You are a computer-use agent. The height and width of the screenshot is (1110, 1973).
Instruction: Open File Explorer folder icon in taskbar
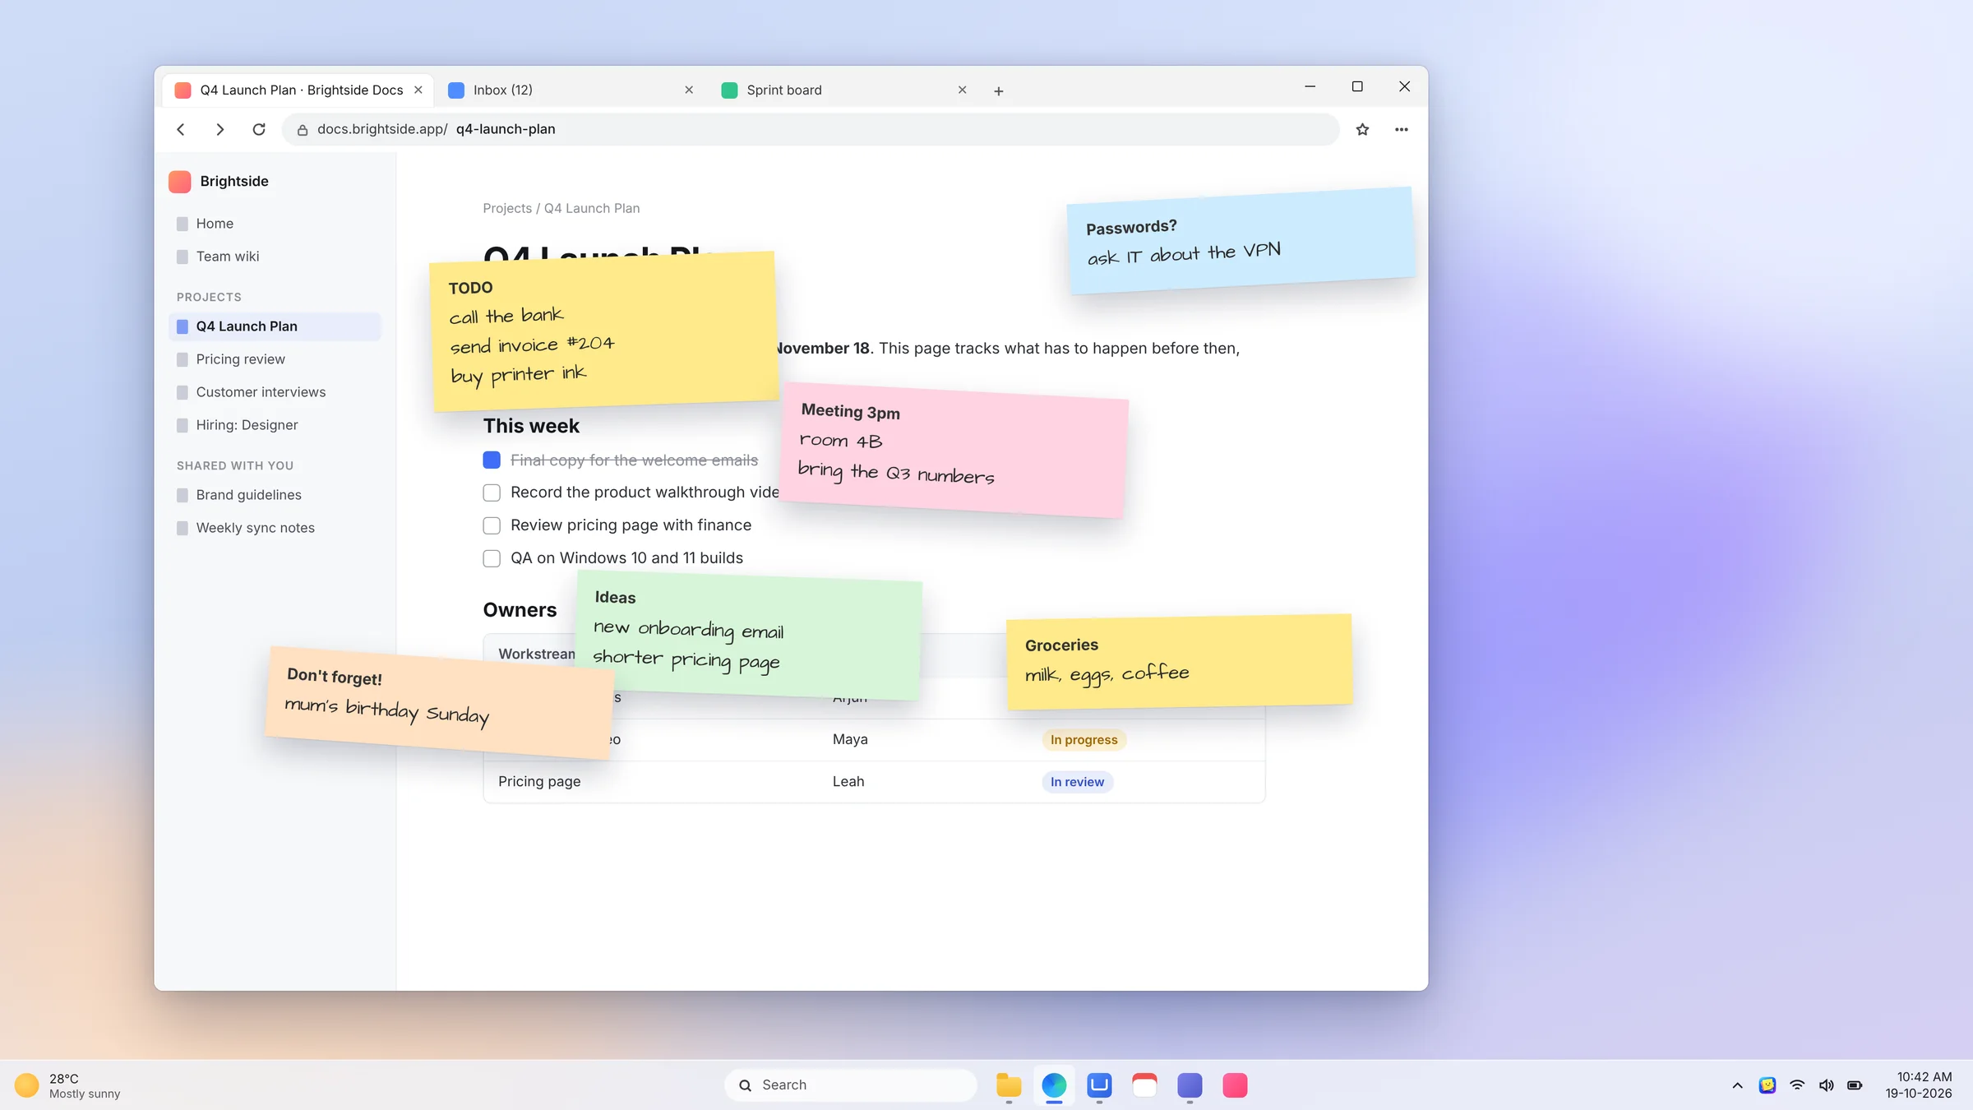[1009, 1085]
